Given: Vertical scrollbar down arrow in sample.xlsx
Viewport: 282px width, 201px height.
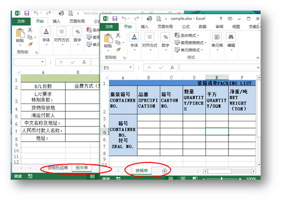Looking at the screenshot, I should point(259,164).
